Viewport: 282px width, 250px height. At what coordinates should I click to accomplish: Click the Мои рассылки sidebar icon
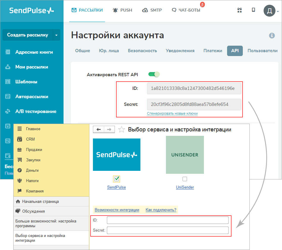point(8,67)
